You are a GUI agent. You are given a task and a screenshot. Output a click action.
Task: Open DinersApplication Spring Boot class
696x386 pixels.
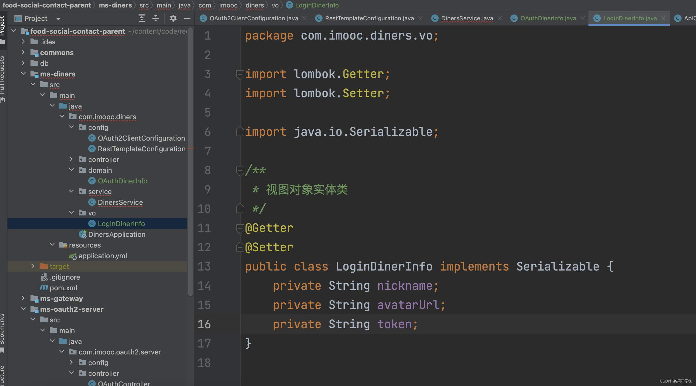[x=116, y=234]
